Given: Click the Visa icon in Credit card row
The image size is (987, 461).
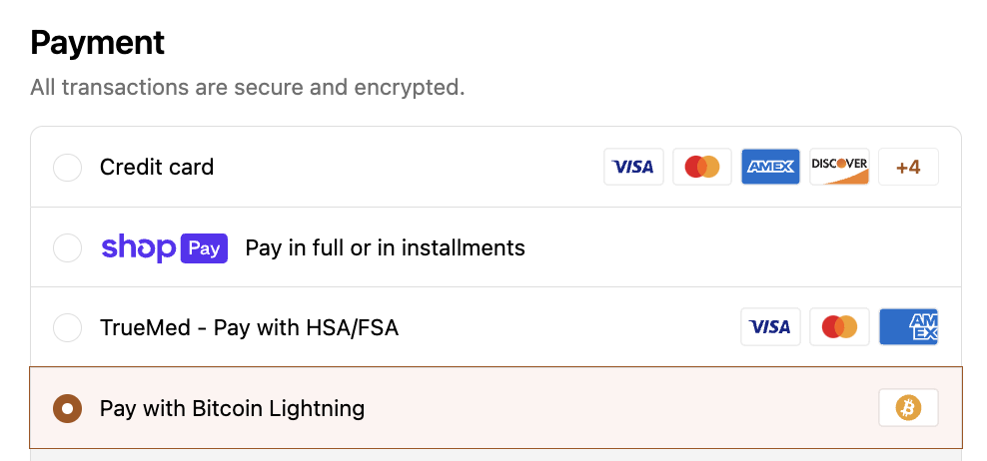Looking at the screenshot, I should (633, 168).
